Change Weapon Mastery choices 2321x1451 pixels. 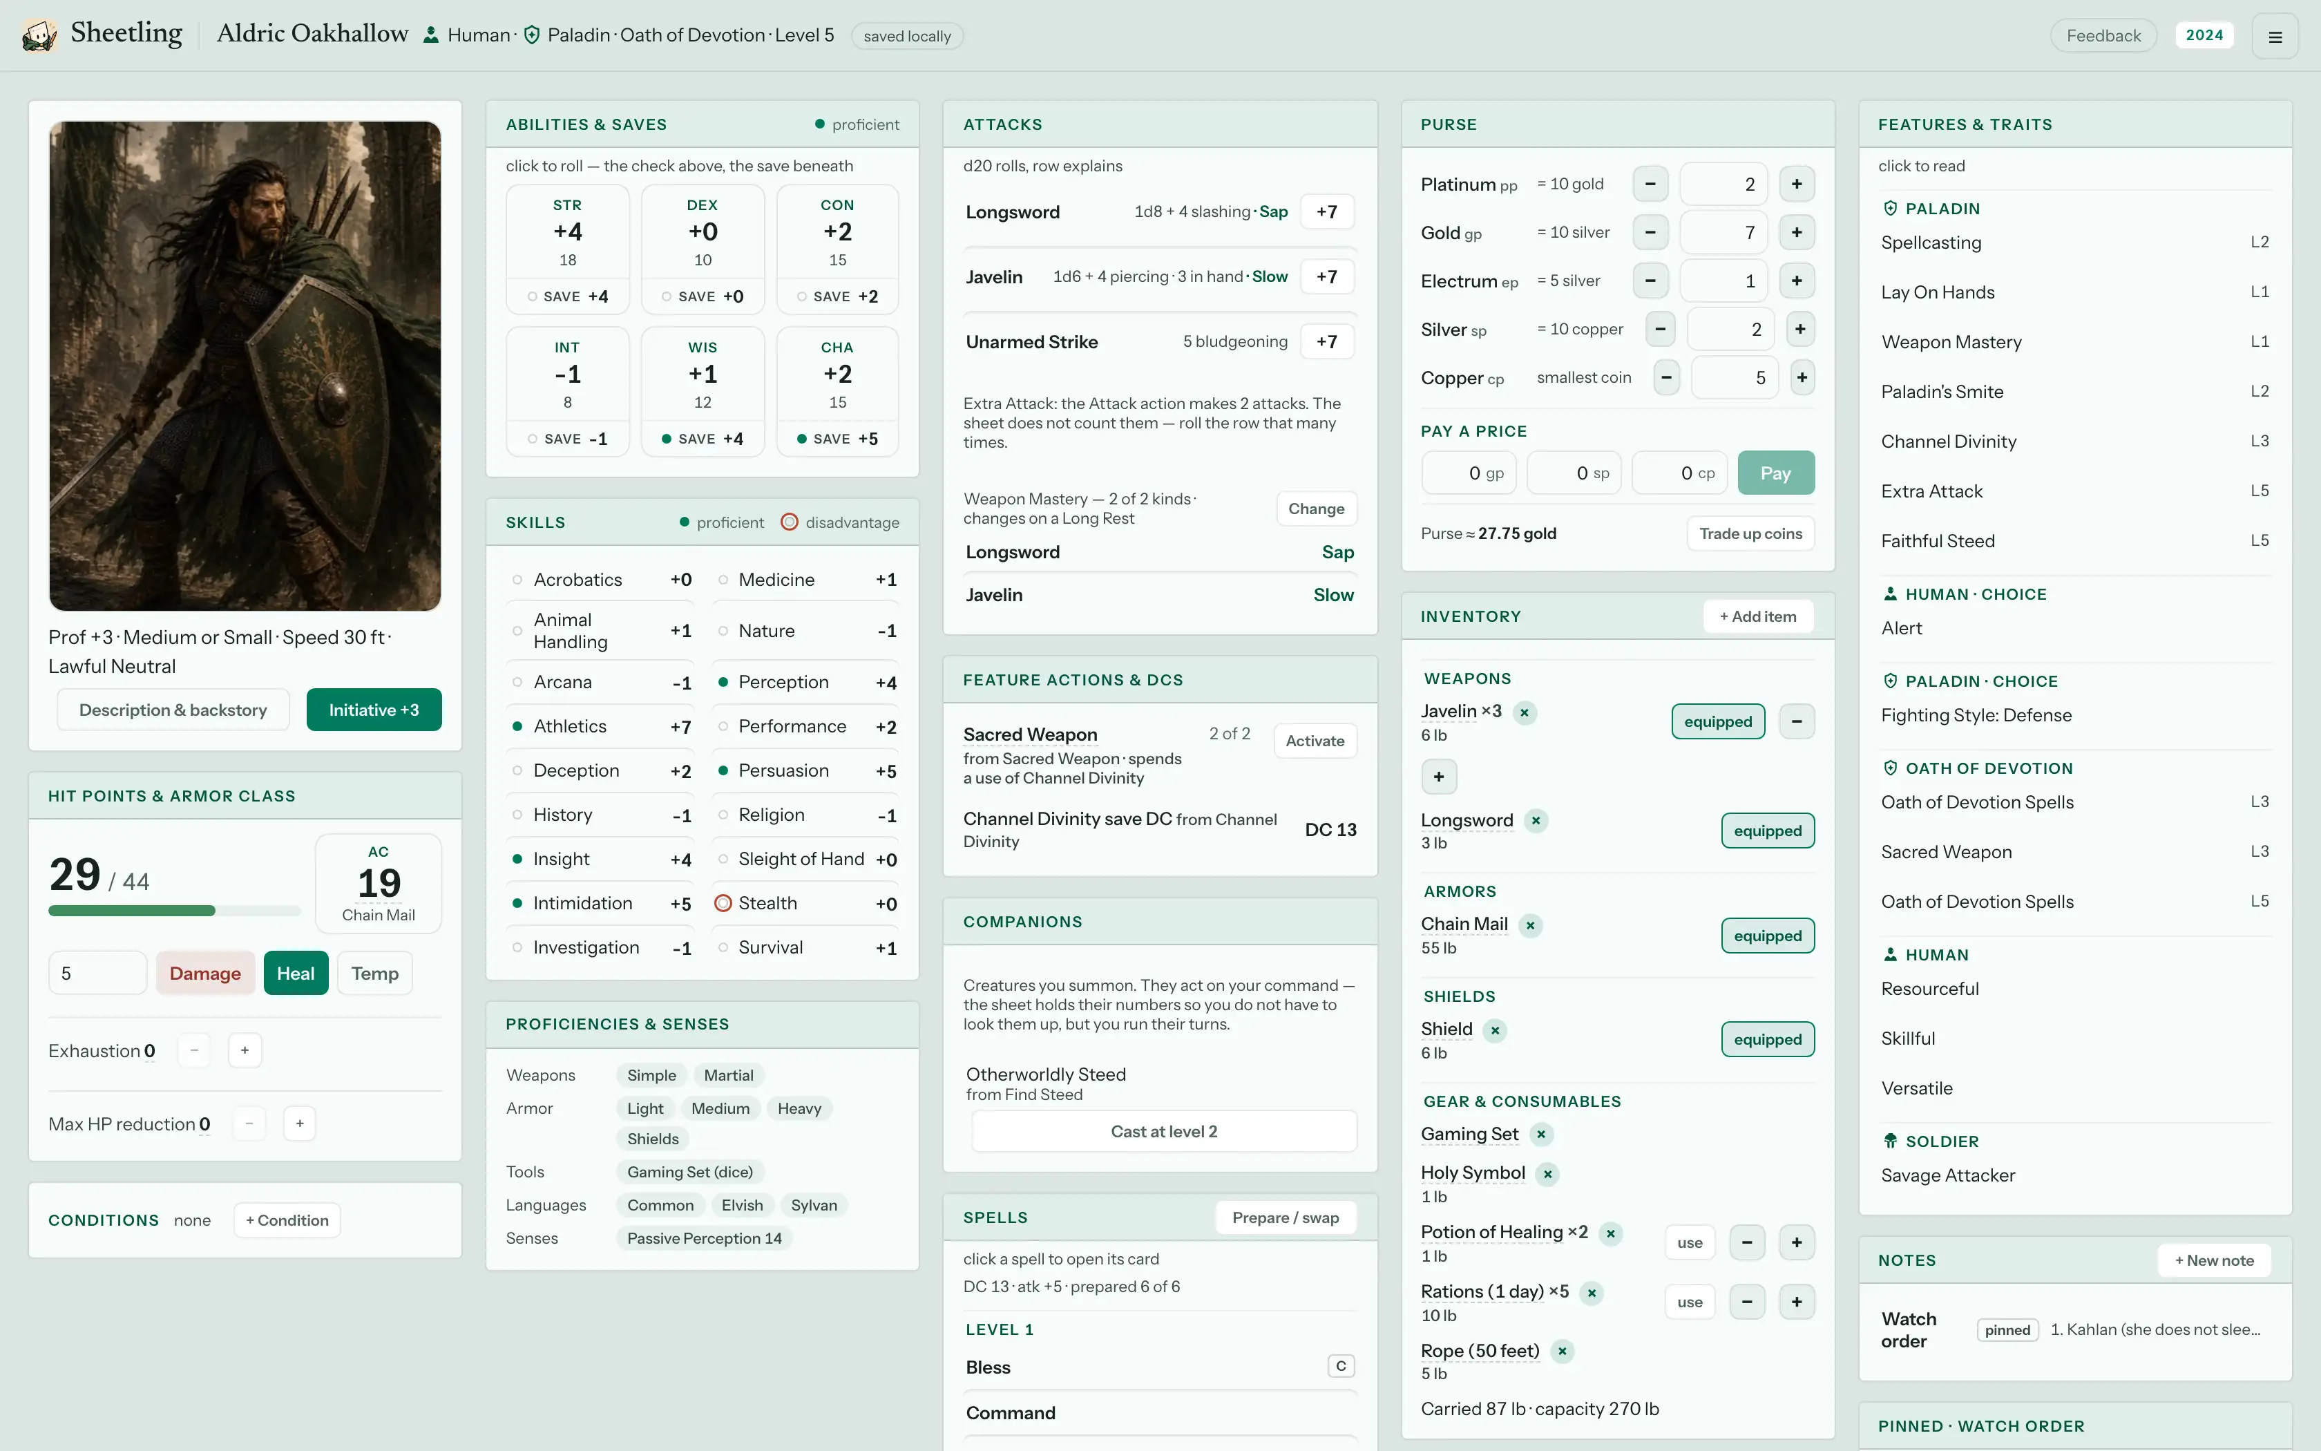click(x=1316, y=509)
